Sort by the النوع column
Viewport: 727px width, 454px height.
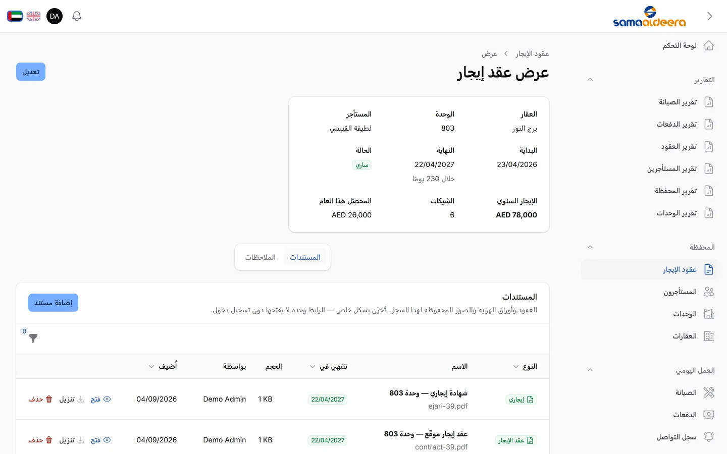tap(525, 366)
